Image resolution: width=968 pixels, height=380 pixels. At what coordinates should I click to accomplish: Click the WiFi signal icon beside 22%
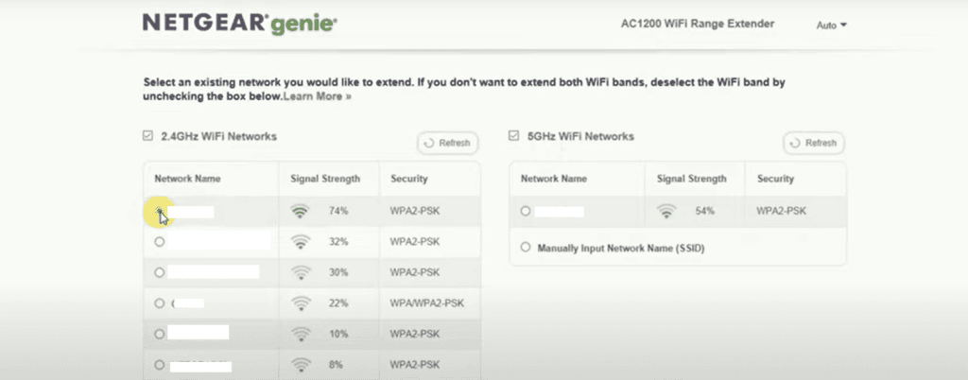point(300,303)
